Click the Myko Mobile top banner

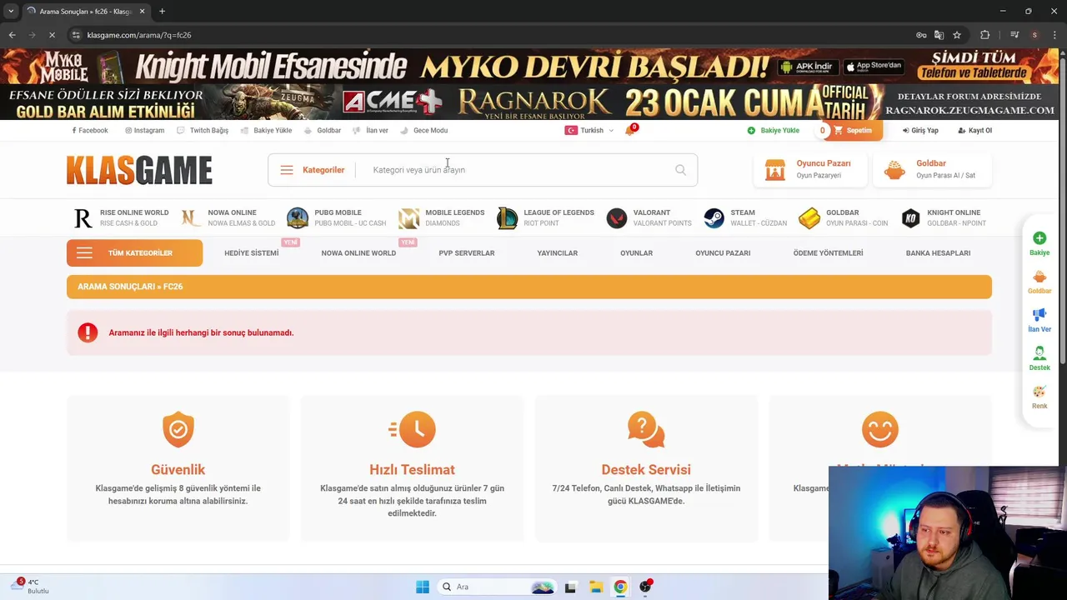tap(529, 66)
